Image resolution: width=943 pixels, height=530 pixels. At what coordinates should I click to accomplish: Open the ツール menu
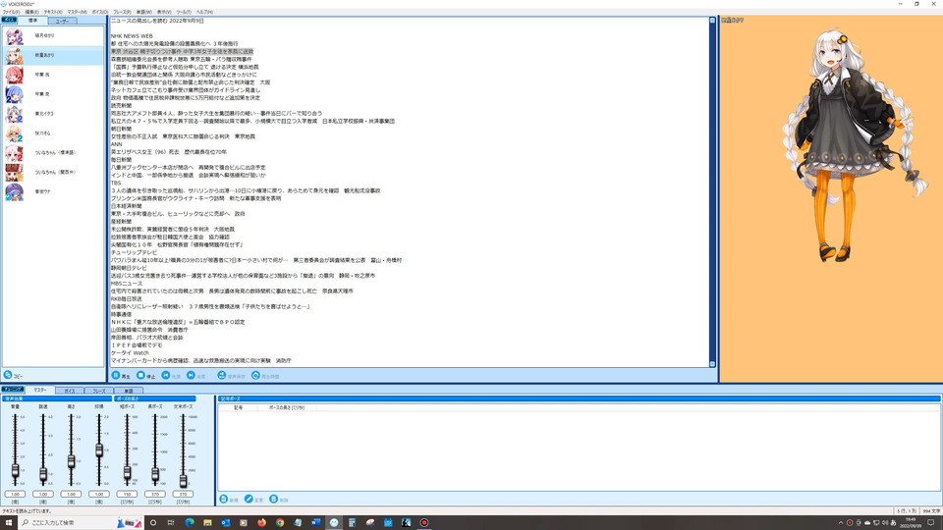(x=184, y=12)
